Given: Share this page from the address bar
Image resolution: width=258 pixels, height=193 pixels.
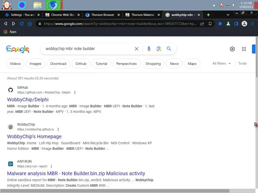Looking at the screenshot, I should [x=202, y=24].
